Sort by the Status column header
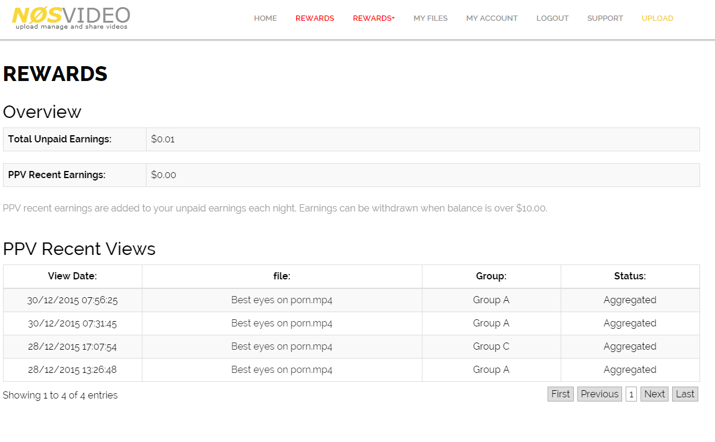715x442 pixels. point(630,276)
